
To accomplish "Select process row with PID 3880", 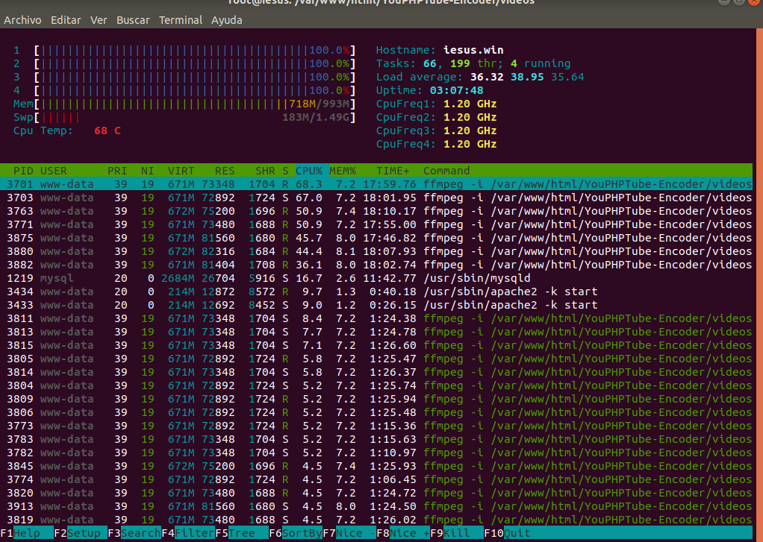I will point(376,251).
